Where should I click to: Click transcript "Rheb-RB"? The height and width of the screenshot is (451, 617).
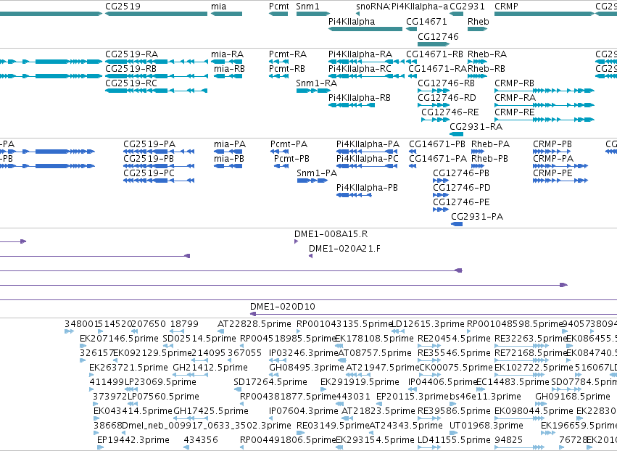point(486,68)
